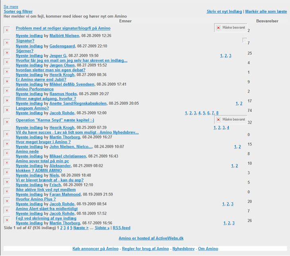Expand the 'Se mere' link
290x256 pixels.
pos(11,7)
